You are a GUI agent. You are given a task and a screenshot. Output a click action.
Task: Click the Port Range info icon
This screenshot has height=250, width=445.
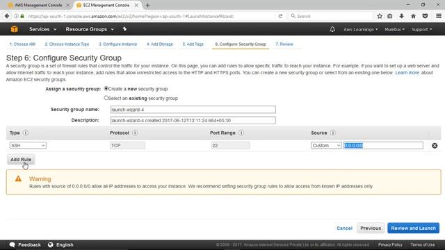pyautogui.click(x=241, y=133)
